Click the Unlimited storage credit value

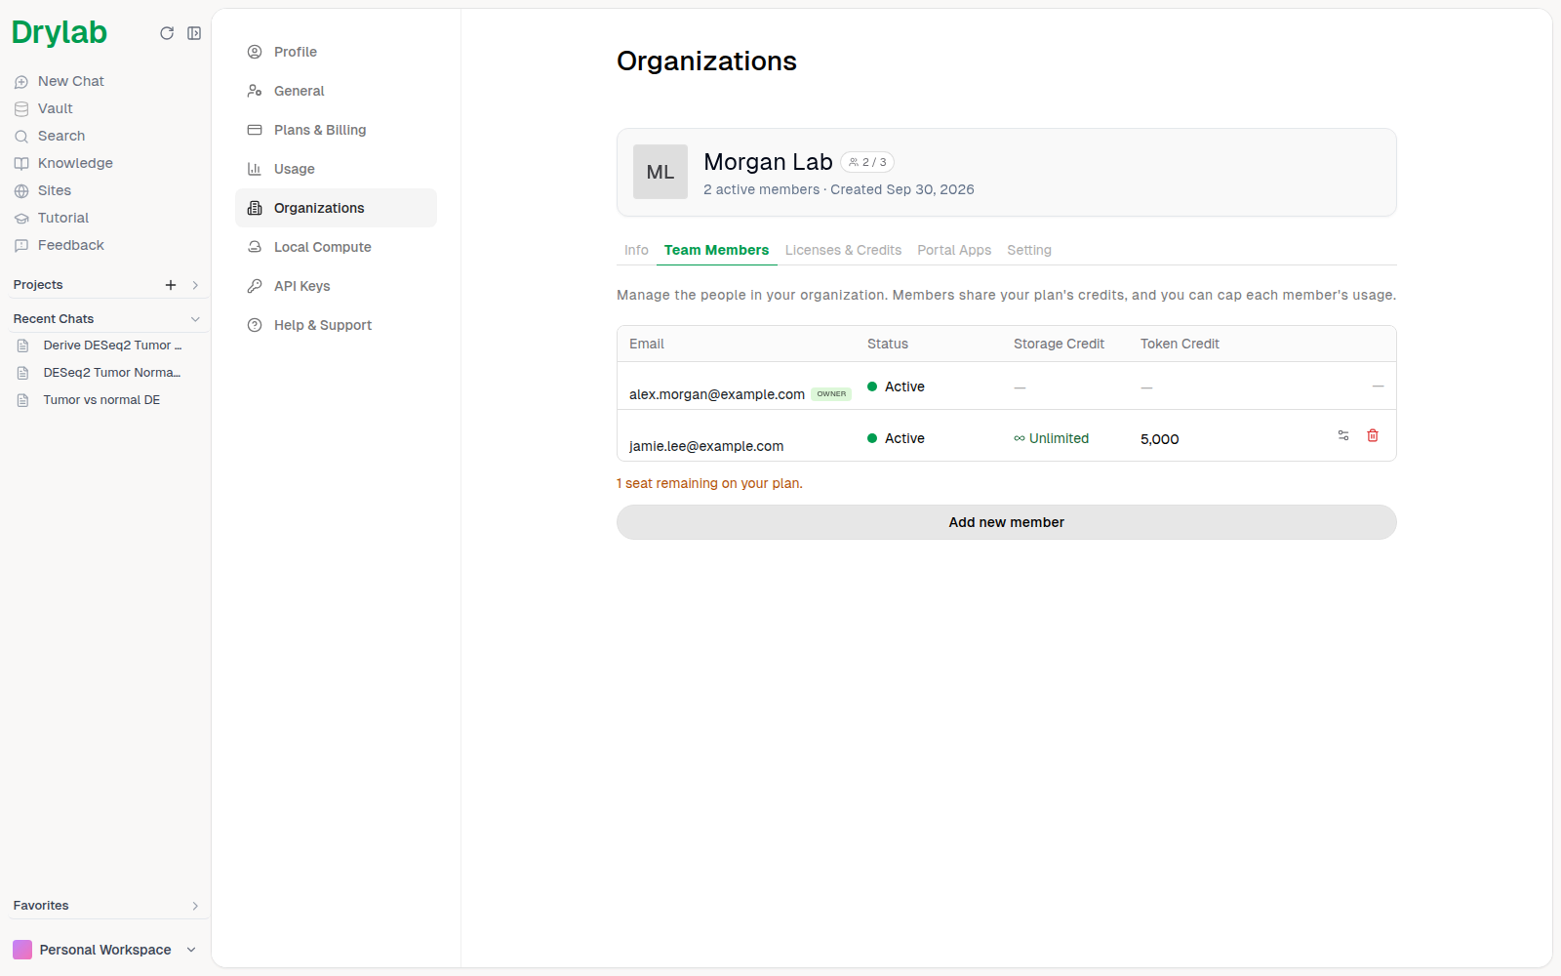[1051, 438]
